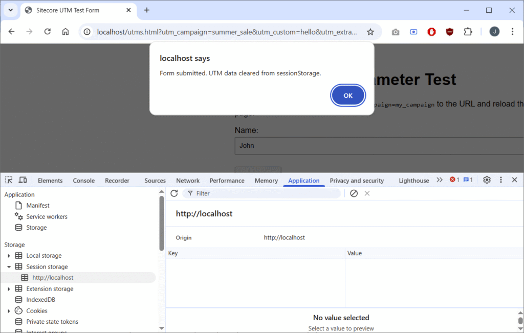Viewport: 524px width, 333px height.
Task: Click the blue screen recorder extension icon
Action: coord(413,32)
